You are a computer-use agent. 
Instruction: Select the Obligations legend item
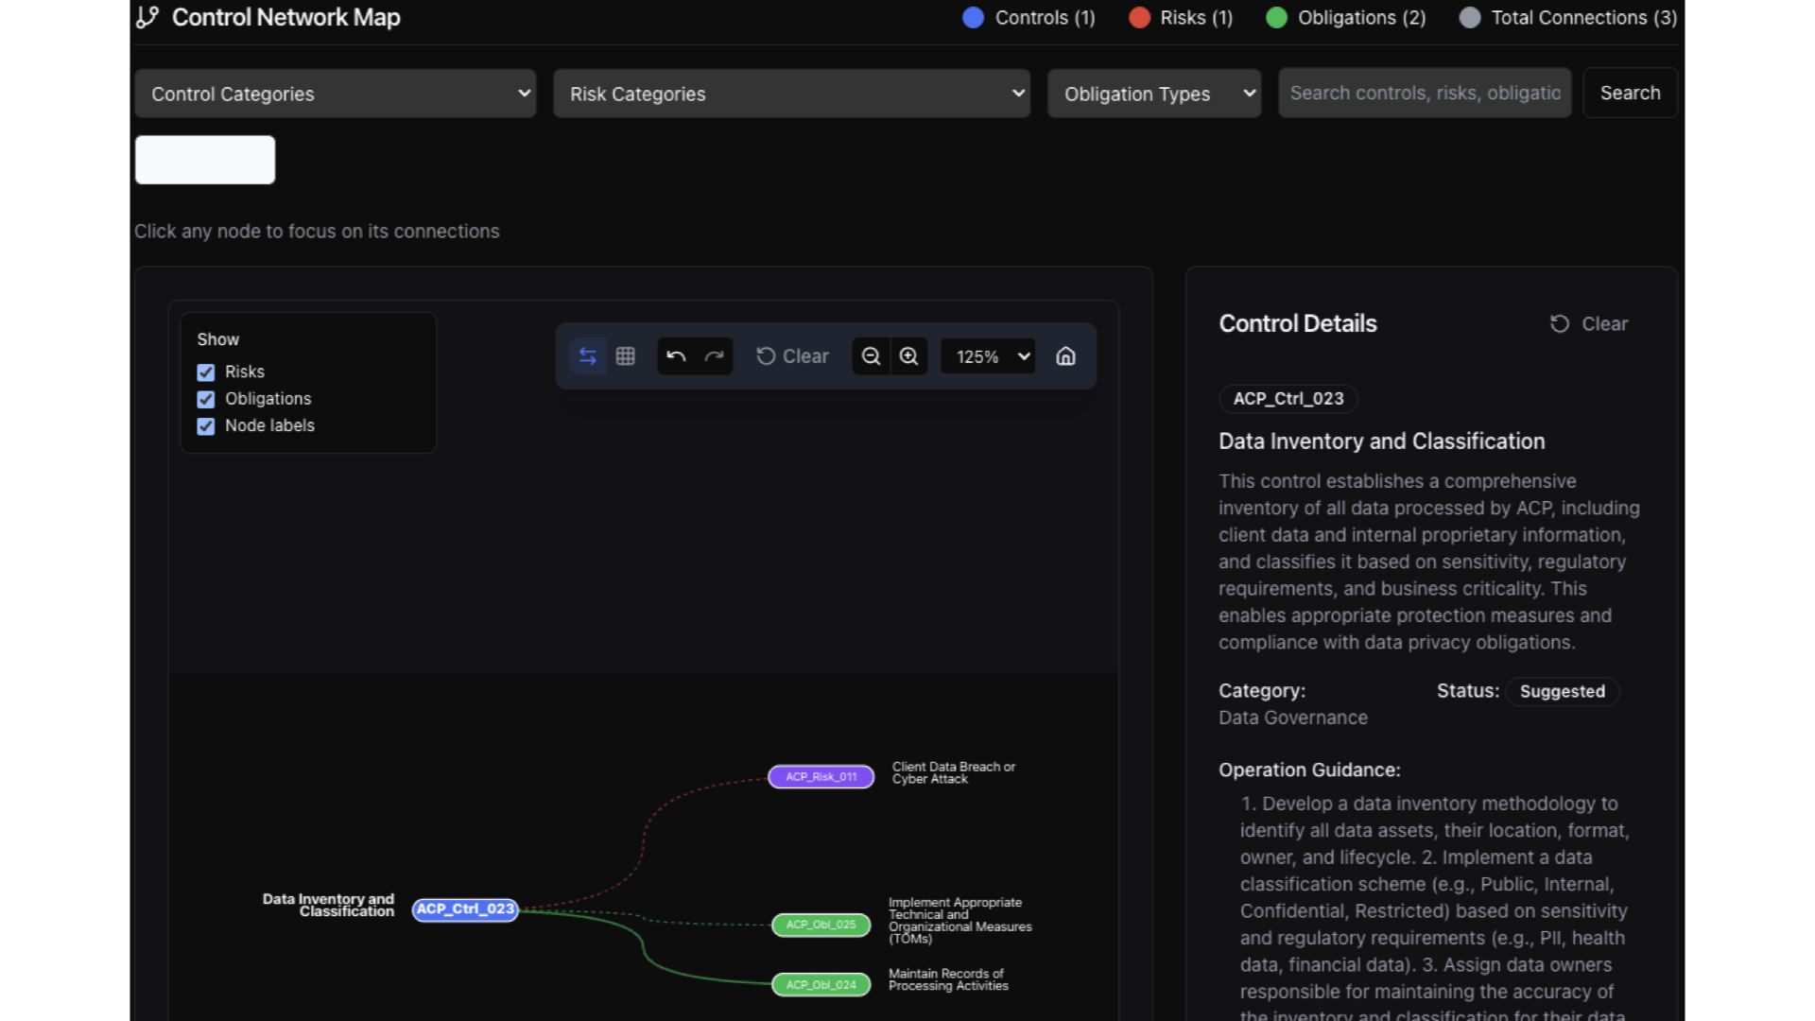coord(1346,17)
